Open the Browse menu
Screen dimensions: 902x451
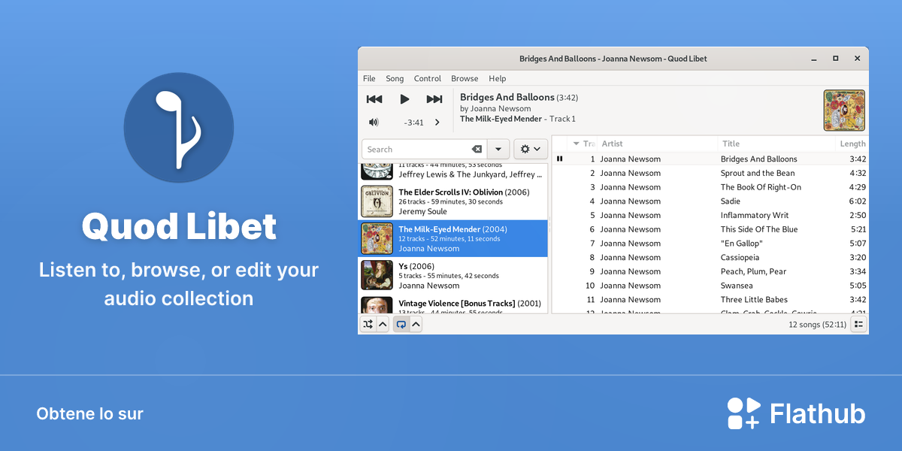465,78
